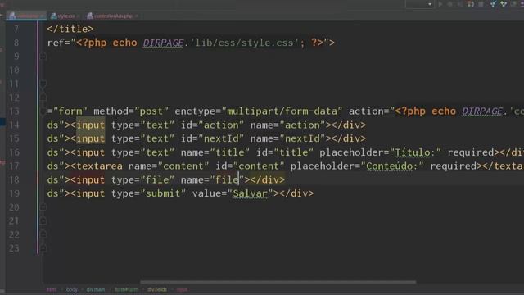
Task: Click DIRPAGE constant on line 13
Action: click(x=482, y=111)
